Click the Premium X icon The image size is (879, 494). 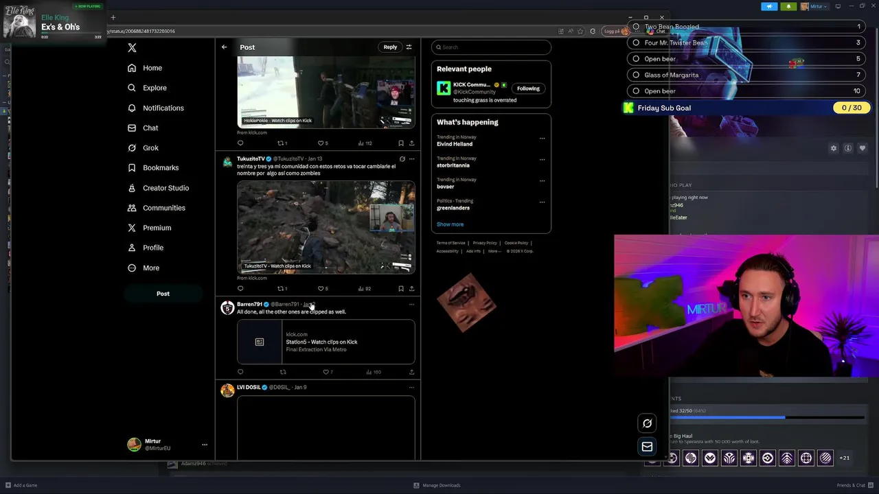pos(132,227)
